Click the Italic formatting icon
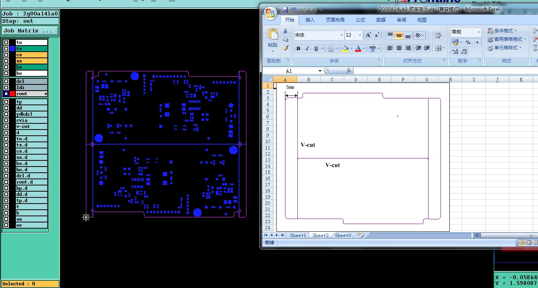This screenshot has height=288, width=538. 307,49
